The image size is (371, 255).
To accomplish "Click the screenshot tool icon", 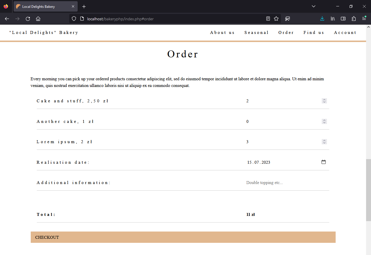I will tap(288, 19).
